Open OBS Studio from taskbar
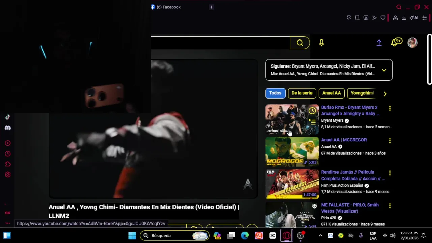 [300, 236]
